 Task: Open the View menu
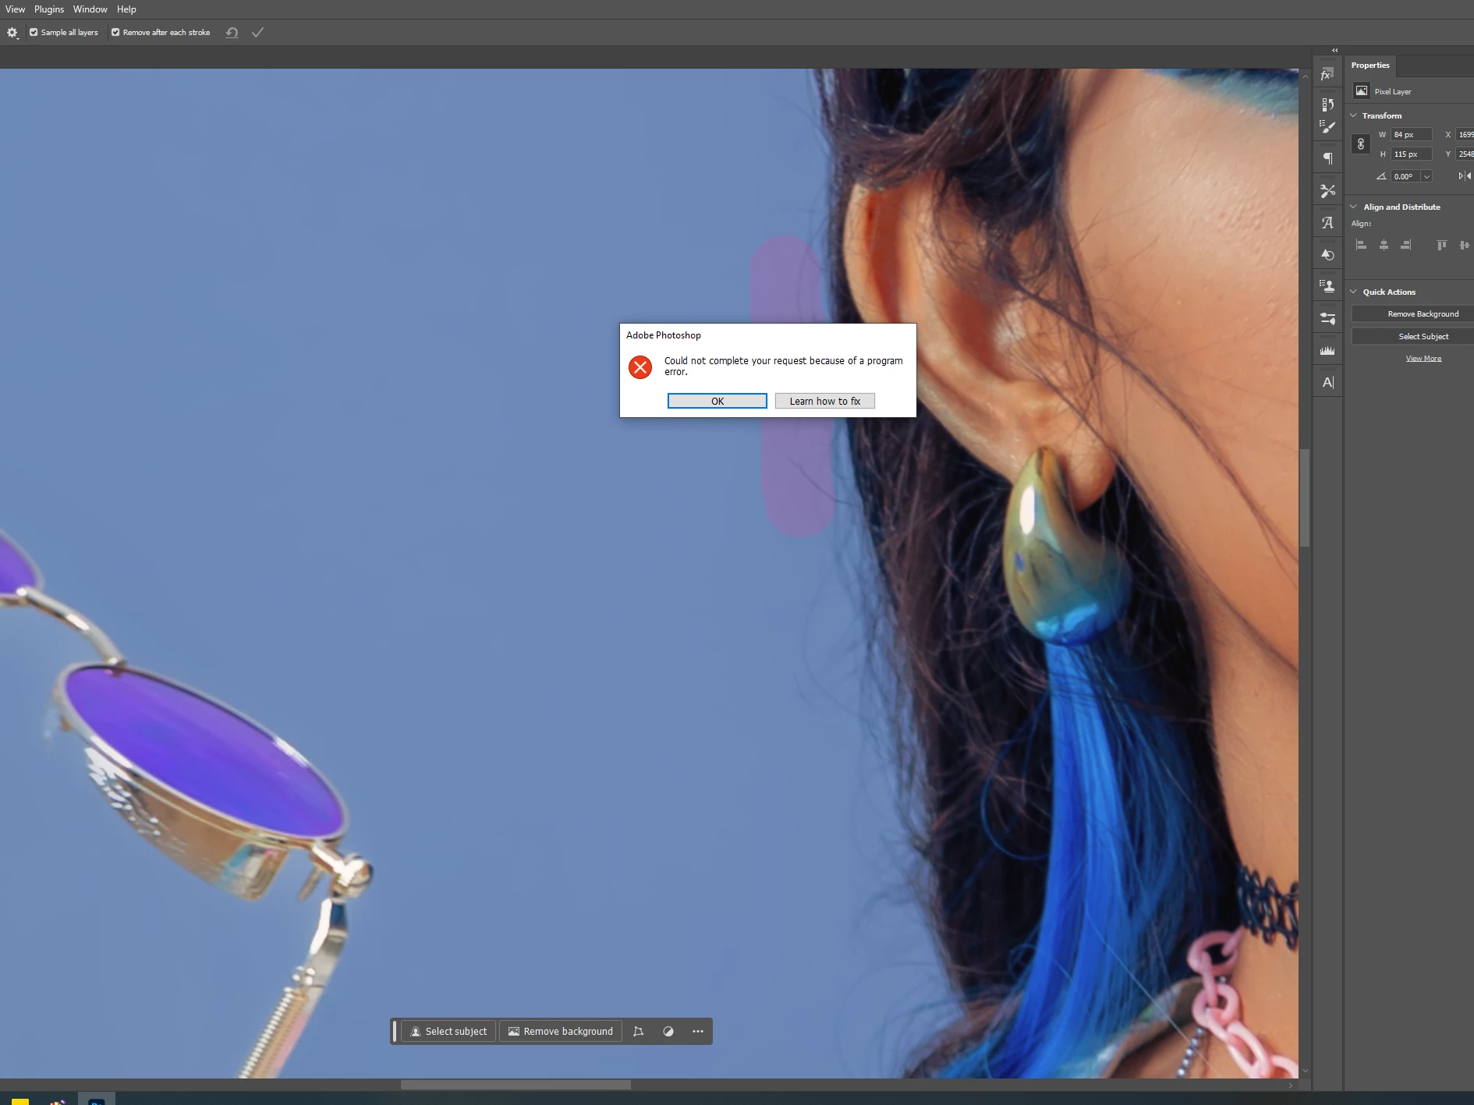click(15, 9)
